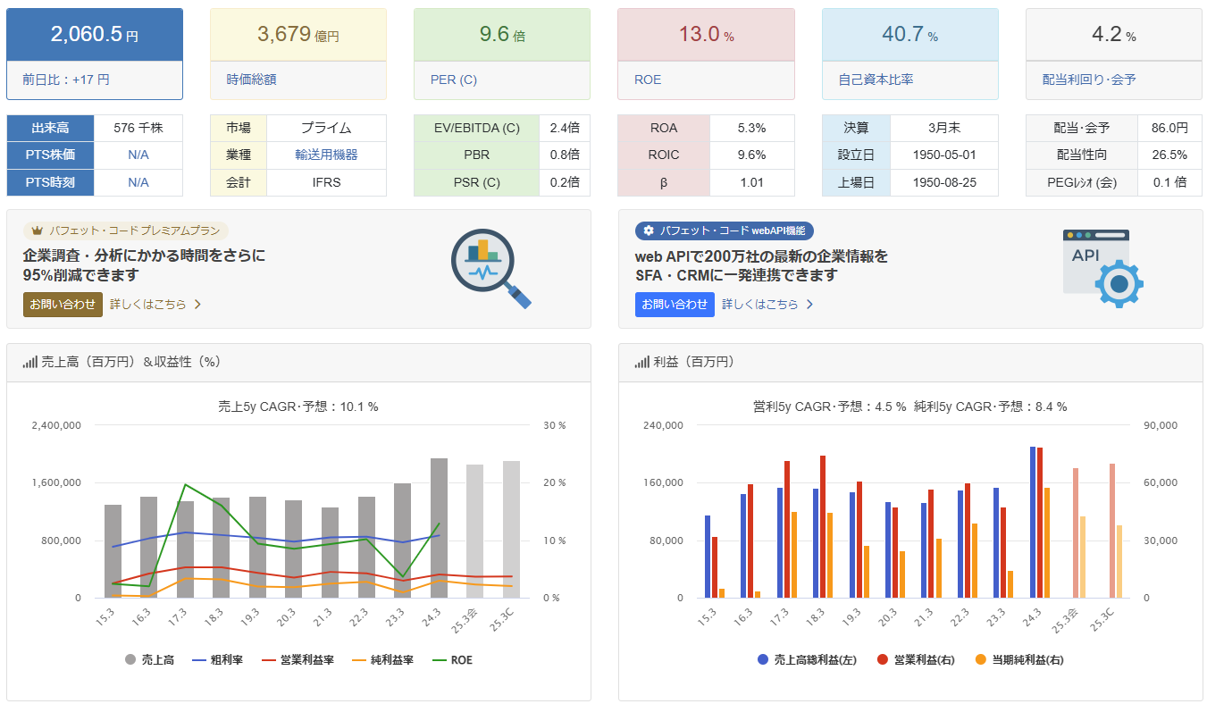Click the 25.3C forecast sales bar
This screenshot has width=1207, height=704.
tap(511, 529)
